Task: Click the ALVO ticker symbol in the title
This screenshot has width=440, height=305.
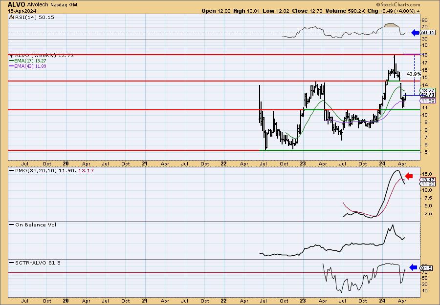Action: (17, 4)
